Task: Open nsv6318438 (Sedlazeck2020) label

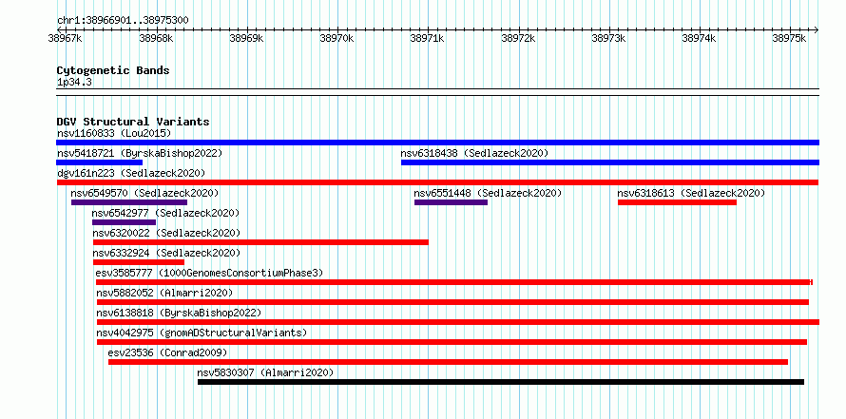Action: tap(474, 153)
